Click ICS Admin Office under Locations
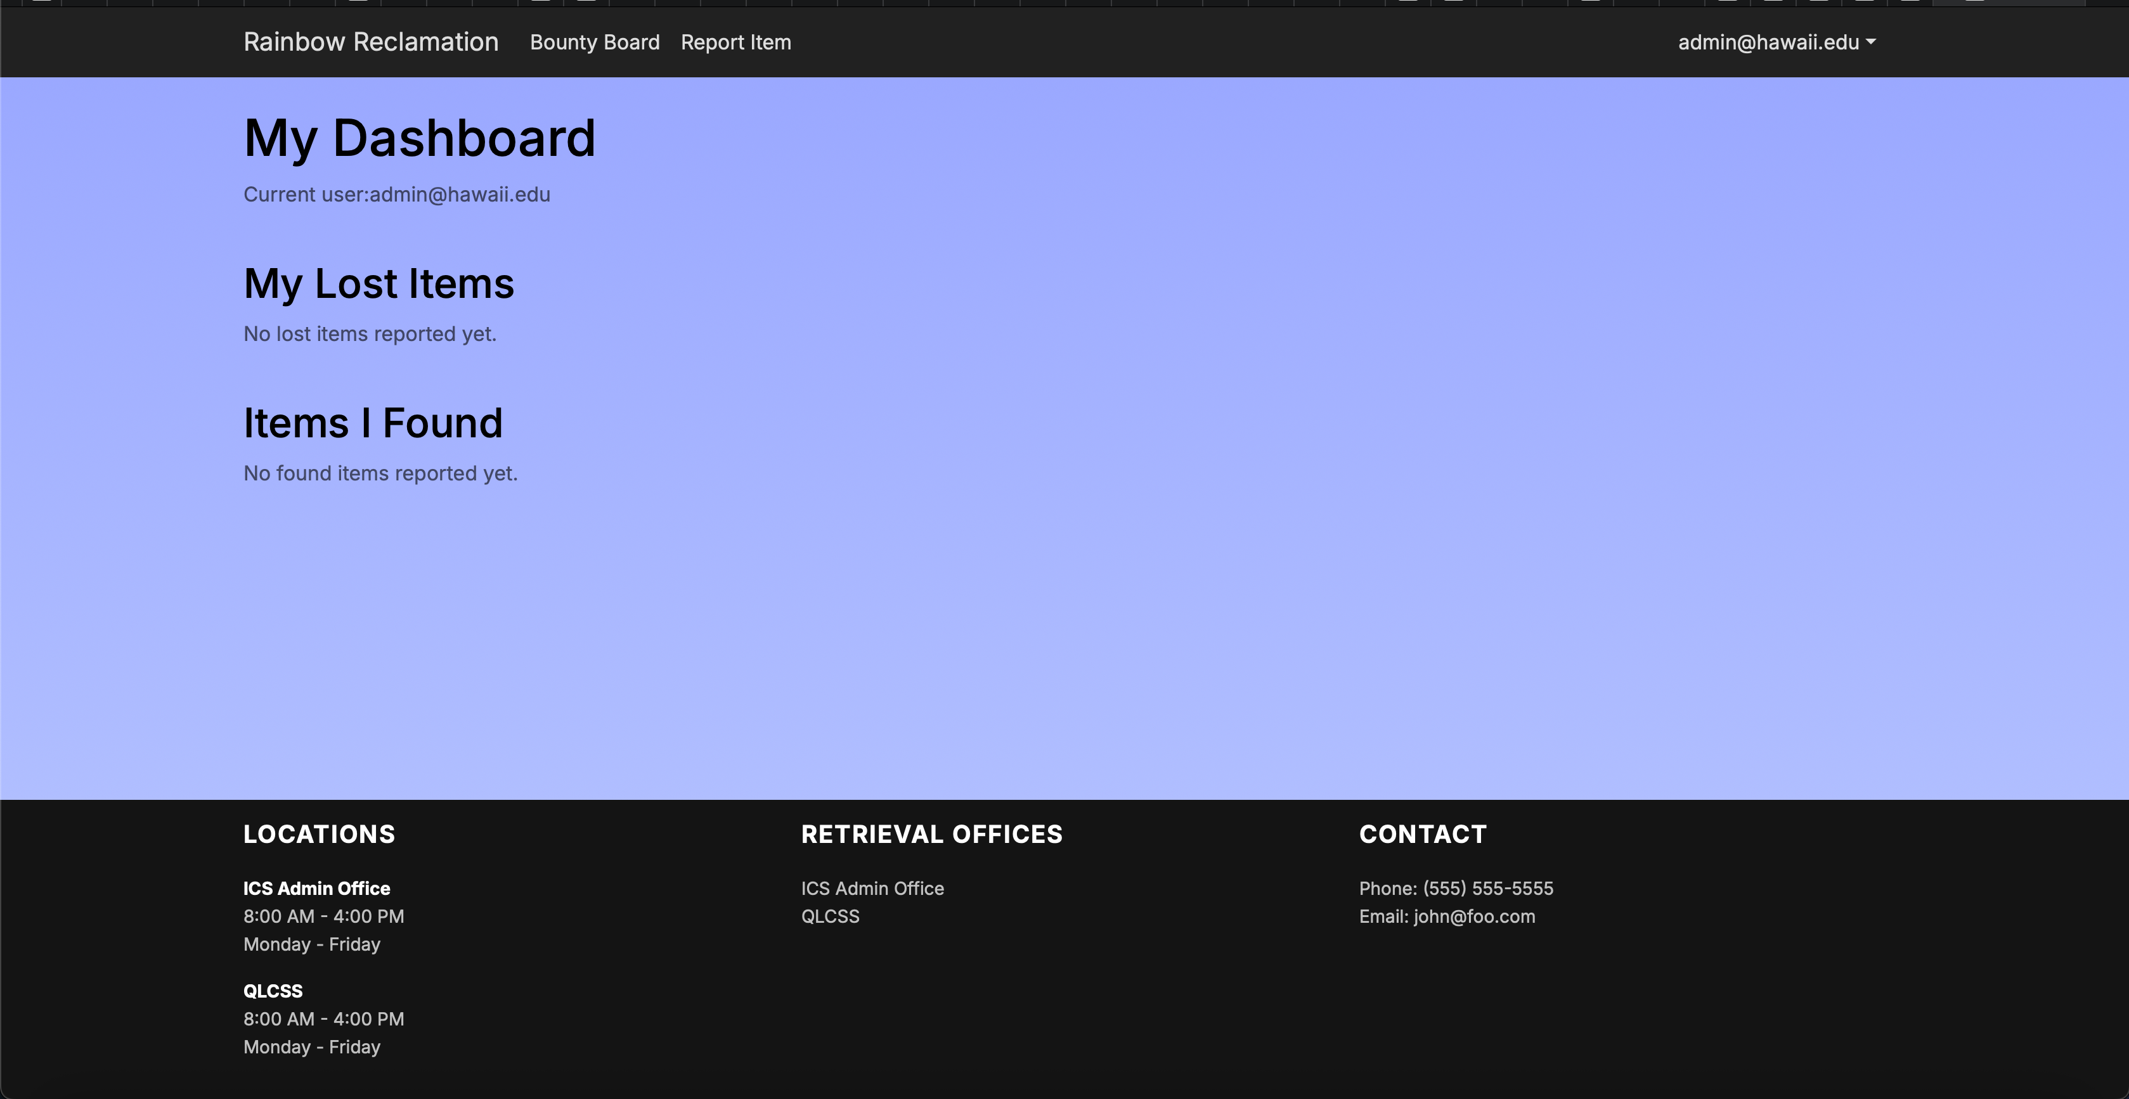 (316, 889)
